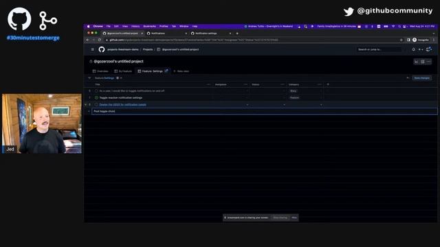This screenshot has width=440, height=247.
Task: Add a new field with plus column icon
Action: (x=328, y=84)
